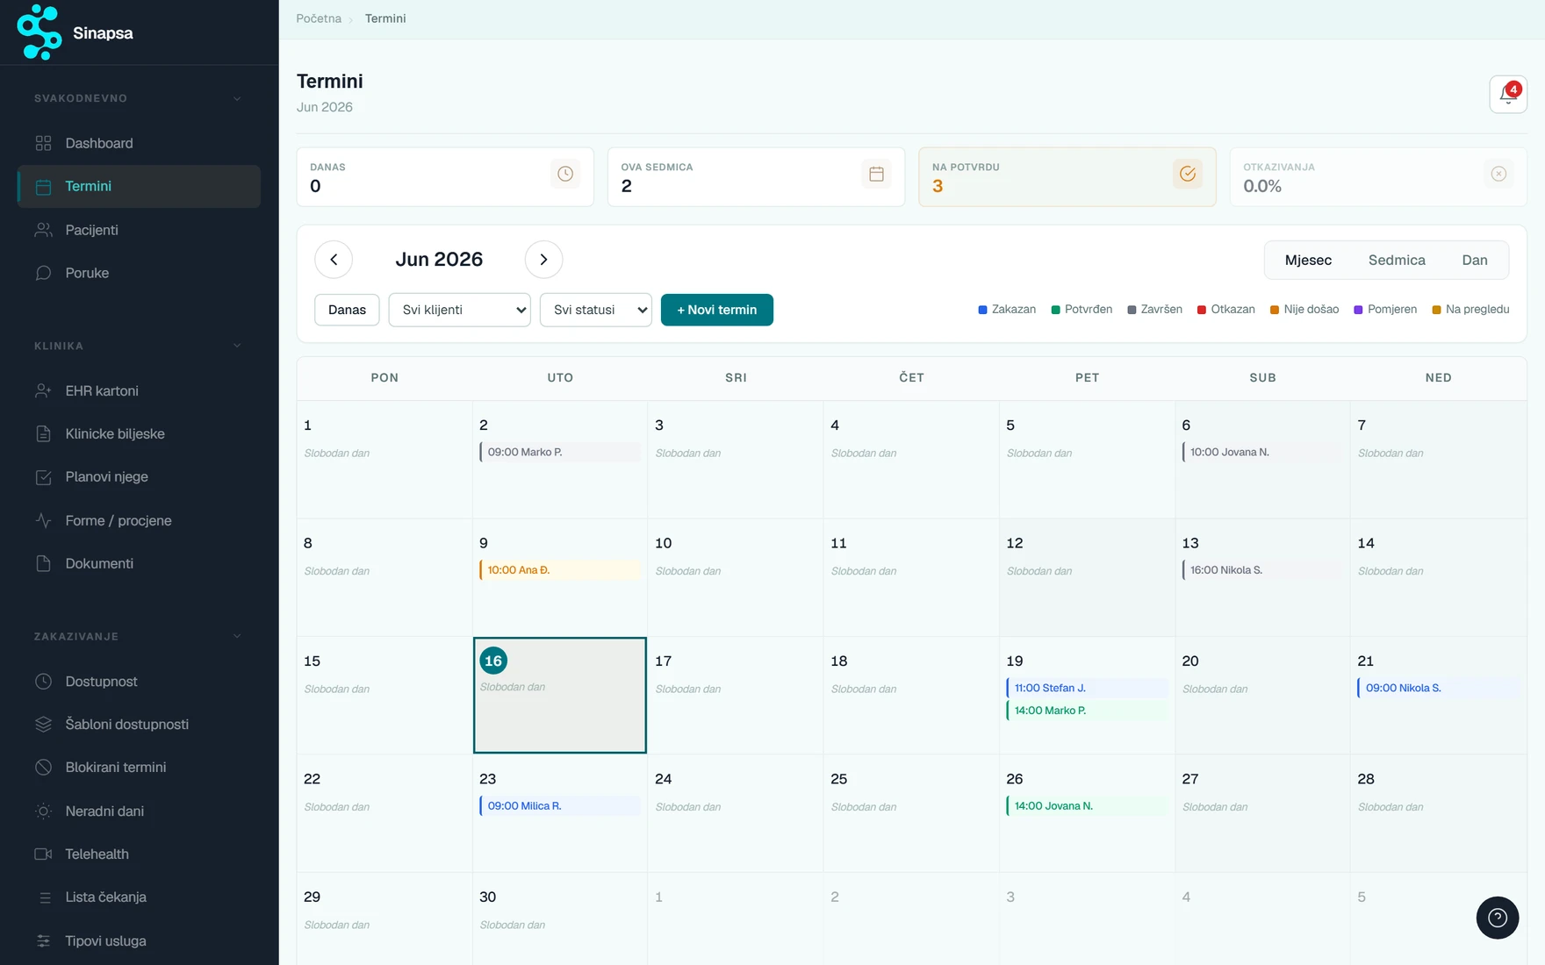1545x965 pixels.
Task: Go to next month arrow
Action: pyautogui.click(x=543, y=260)
